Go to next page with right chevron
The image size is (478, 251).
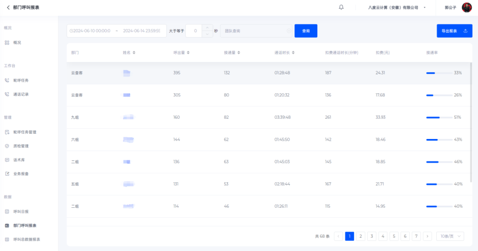(428, 236)
